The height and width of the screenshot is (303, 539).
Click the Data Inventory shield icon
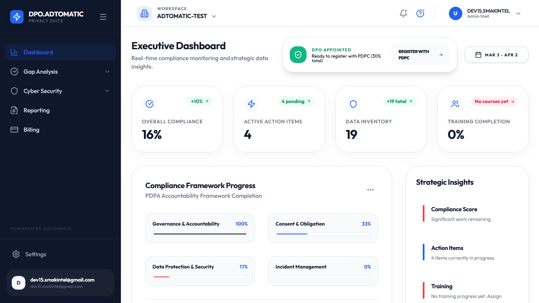pyautogui.click(x=353, y=104)
